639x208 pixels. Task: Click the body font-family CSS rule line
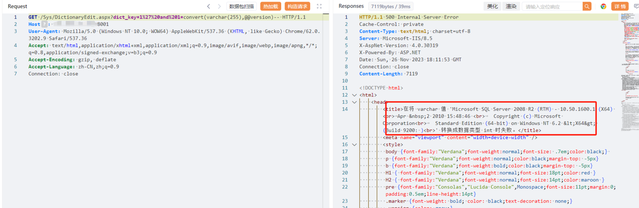coord(496,152)
